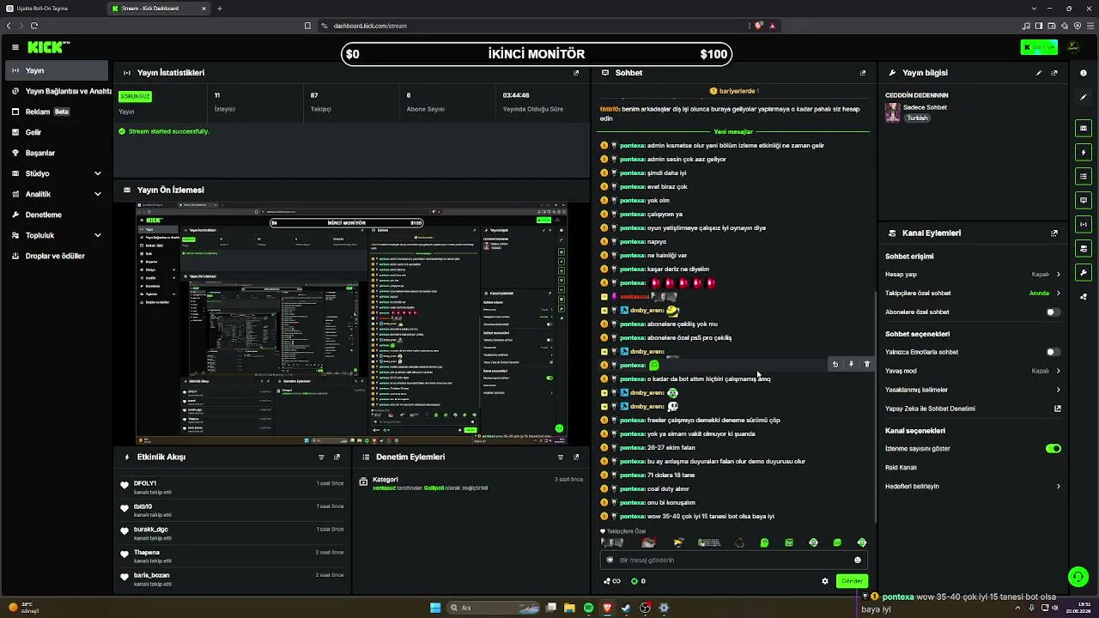Click the KICK logo

47,47
